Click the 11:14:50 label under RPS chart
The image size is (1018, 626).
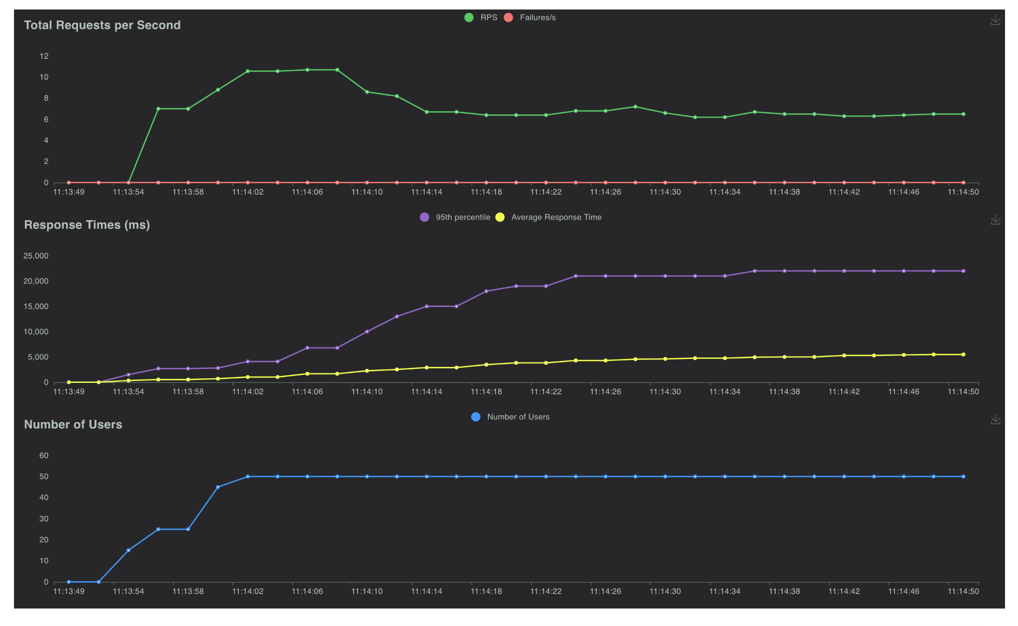(x=964, y=192)
